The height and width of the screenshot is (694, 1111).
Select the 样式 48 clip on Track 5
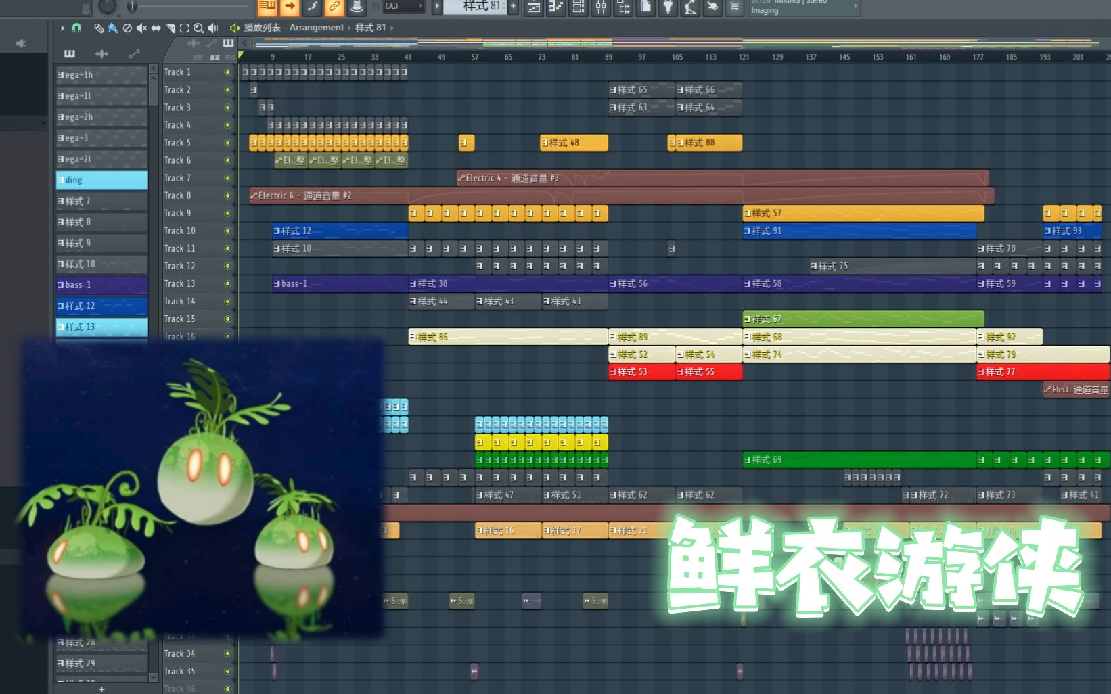574,143
